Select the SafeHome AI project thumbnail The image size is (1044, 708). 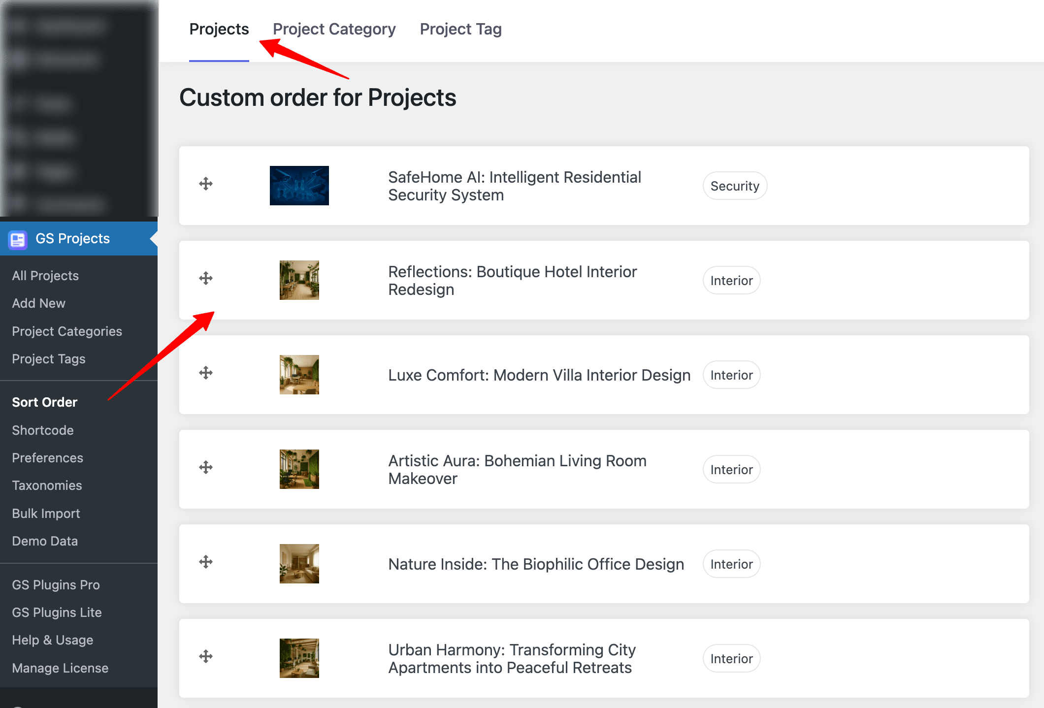tap(299, 186)
